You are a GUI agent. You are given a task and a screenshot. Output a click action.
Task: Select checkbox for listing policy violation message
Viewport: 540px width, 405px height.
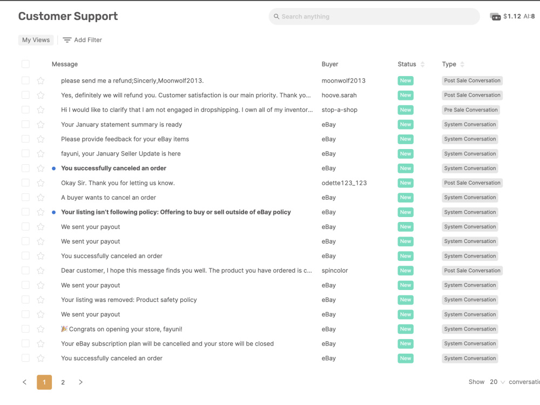tap(25, 212)
